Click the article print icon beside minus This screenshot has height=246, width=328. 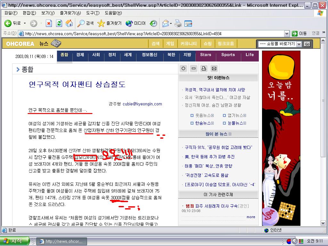tap(204, 69)
